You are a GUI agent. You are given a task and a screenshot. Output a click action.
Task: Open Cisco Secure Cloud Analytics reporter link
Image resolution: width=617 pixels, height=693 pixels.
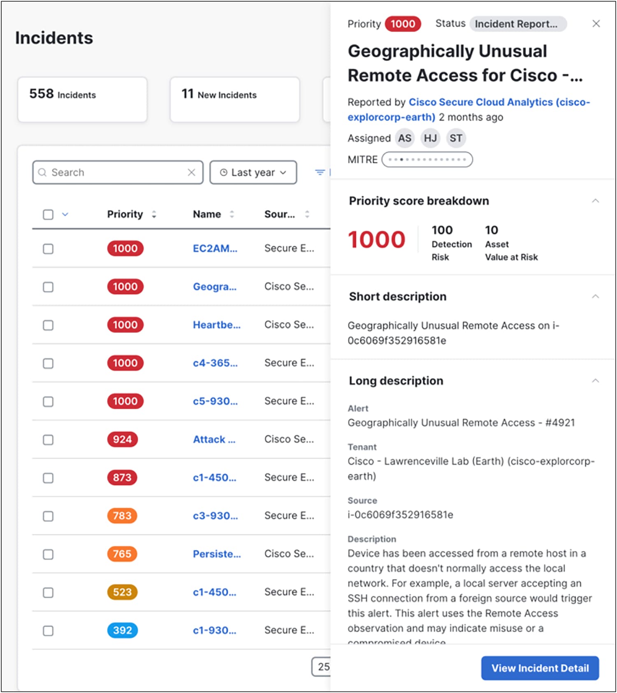469,109
